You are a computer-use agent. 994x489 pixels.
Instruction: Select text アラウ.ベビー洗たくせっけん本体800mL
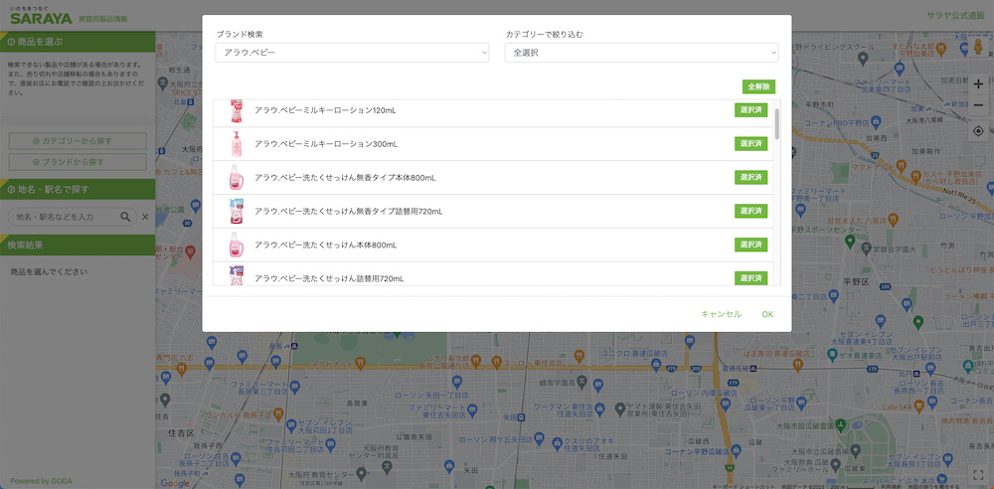326,244
